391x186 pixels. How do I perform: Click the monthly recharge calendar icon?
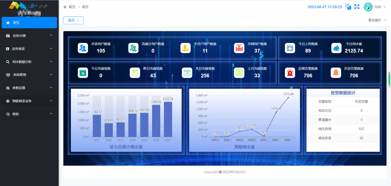(x=187, y=73)
